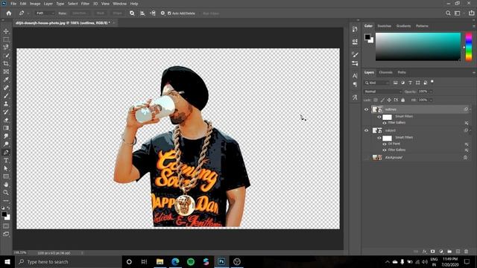Screen dimensions: 477x268
Task: Open the Image menu
Action: (x=35, y=4)
